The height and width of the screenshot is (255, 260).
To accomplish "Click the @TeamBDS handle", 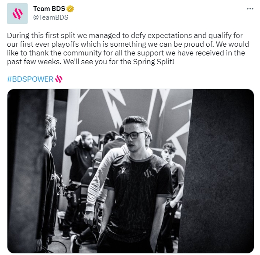I will tap(51, 17).
